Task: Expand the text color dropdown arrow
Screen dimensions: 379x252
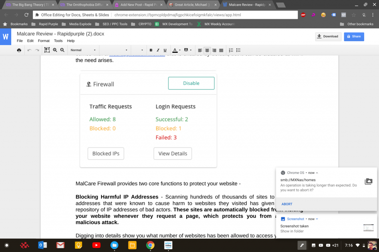Action: click(180, 50)
